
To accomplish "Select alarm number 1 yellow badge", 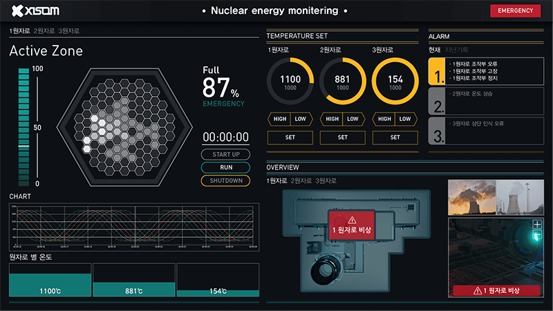I will pos(436,71).
